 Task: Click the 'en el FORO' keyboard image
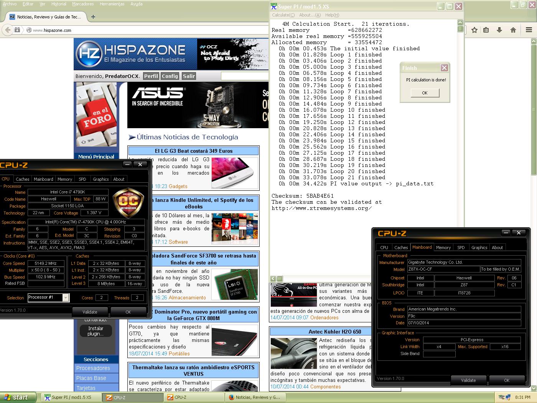[x=97, y=114]
